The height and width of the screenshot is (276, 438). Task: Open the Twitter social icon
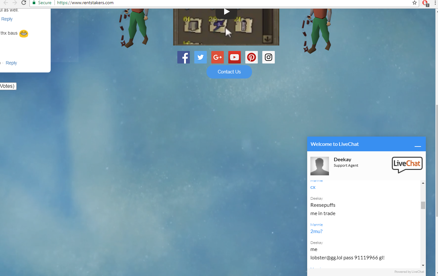(200, 57)
